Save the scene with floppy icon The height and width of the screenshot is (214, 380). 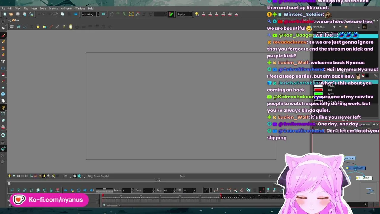[18, 14]
